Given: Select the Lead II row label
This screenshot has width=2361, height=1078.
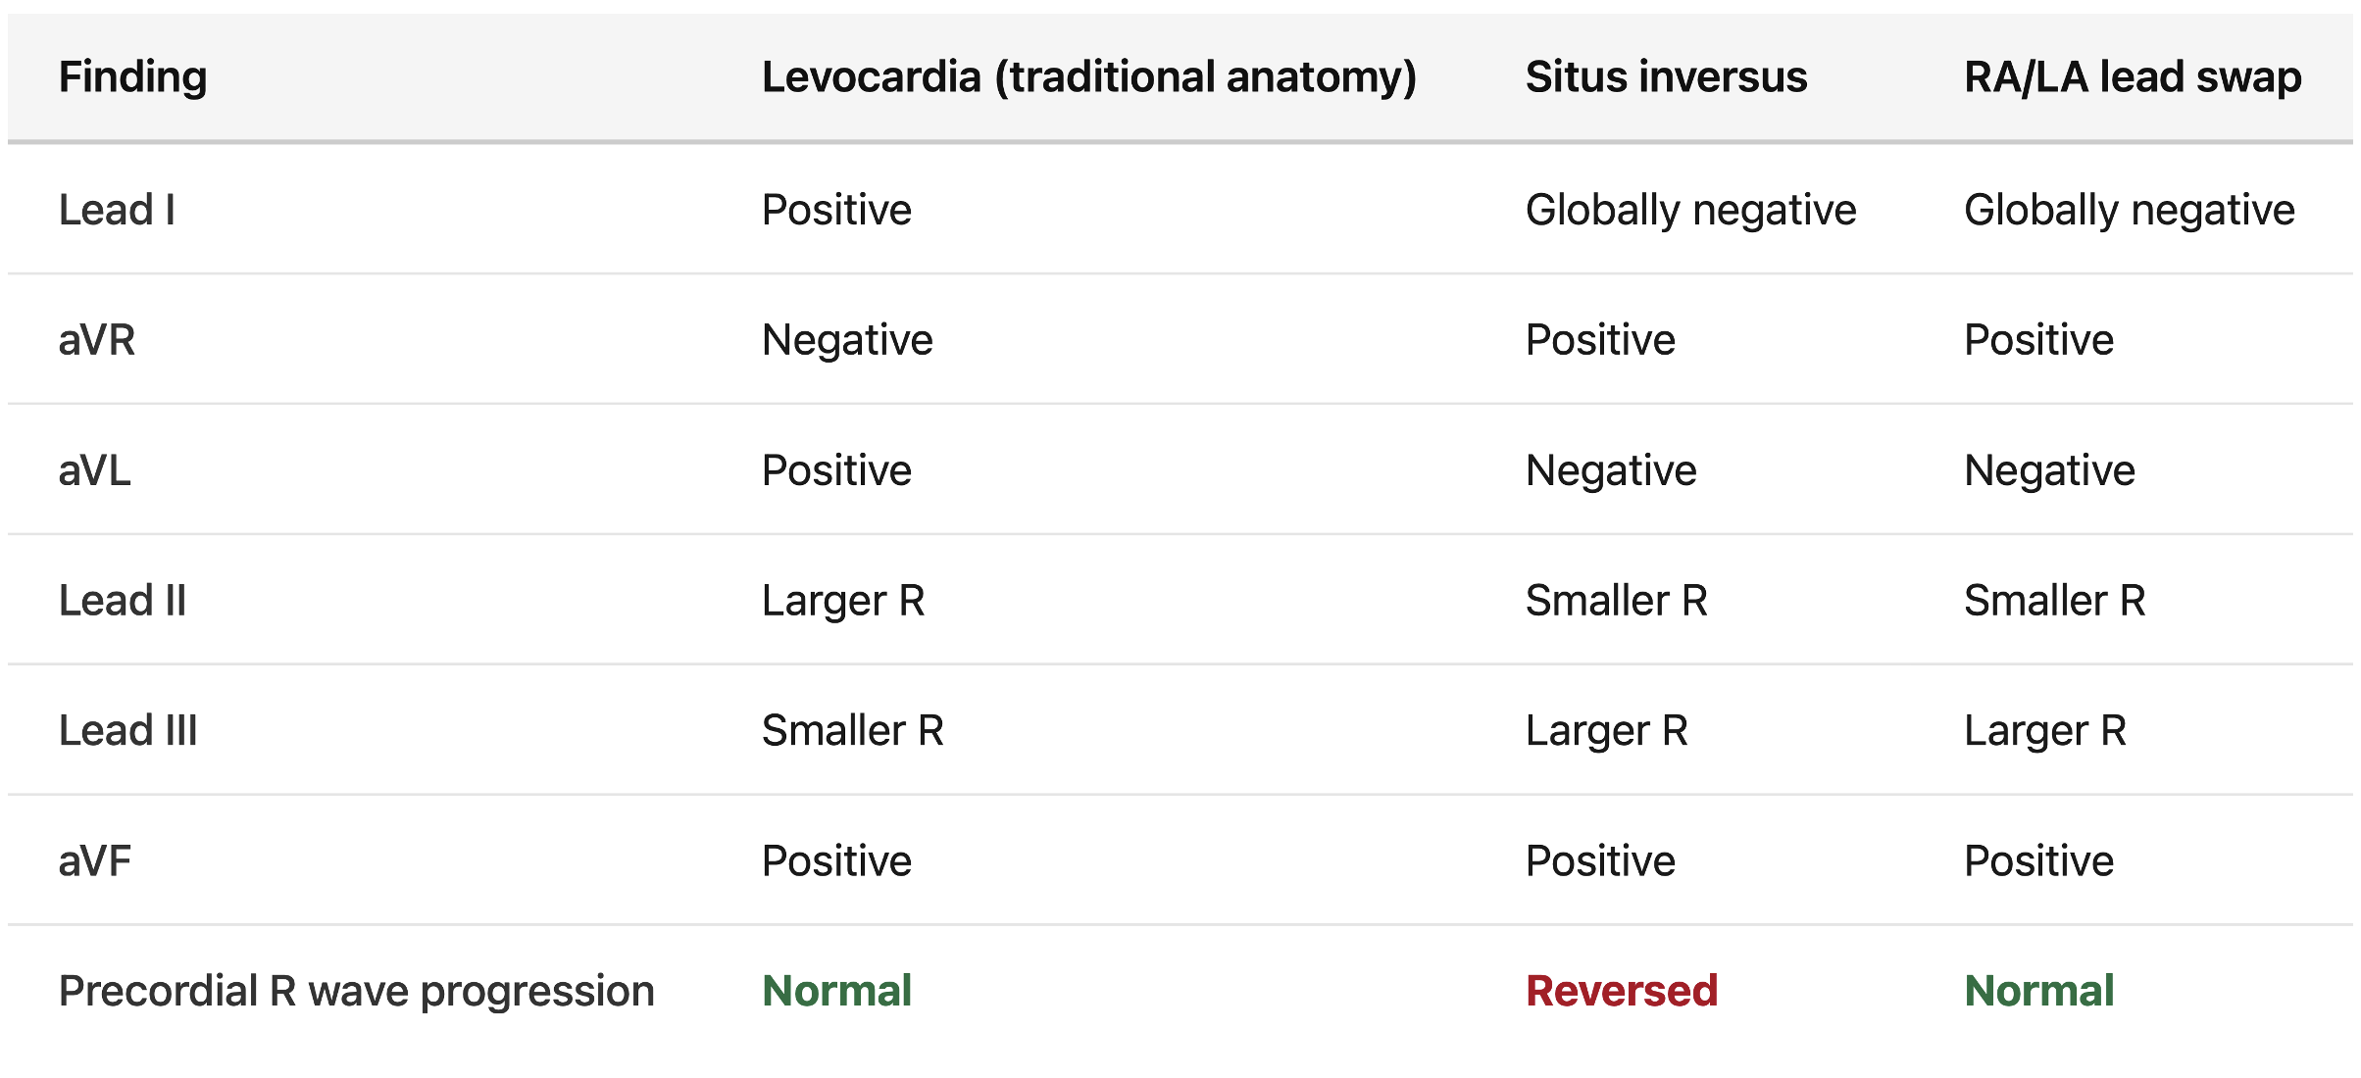Looking at the screenshot, I should [x=123, y=601].
